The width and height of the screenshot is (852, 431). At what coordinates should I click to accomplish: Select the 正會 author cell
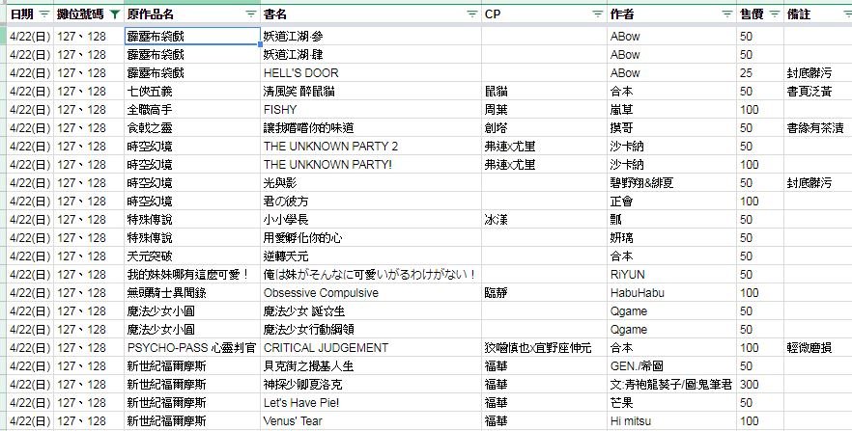pyautogui.click(x=671, y=202)
